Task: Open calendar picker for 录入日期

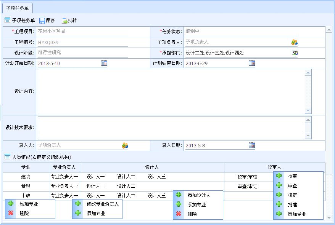Action: (252, 145)
